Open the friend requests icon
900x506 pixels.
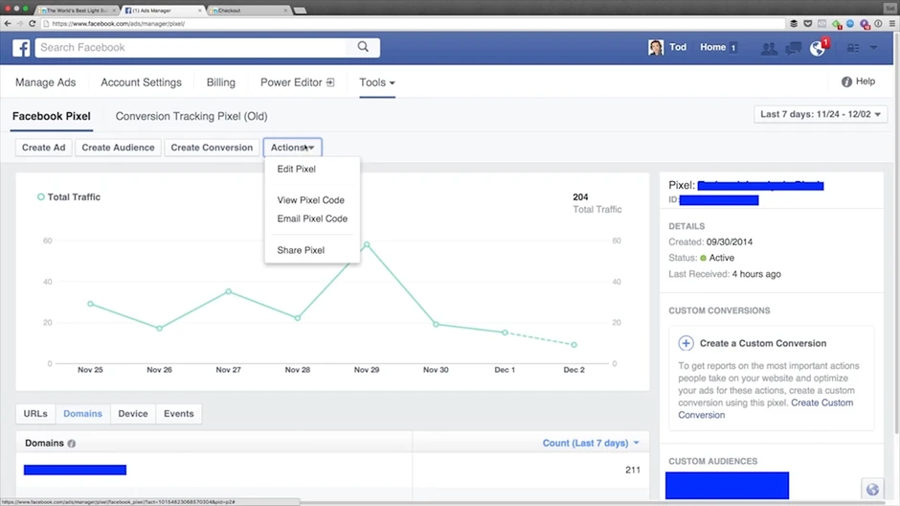click(769, 48)
